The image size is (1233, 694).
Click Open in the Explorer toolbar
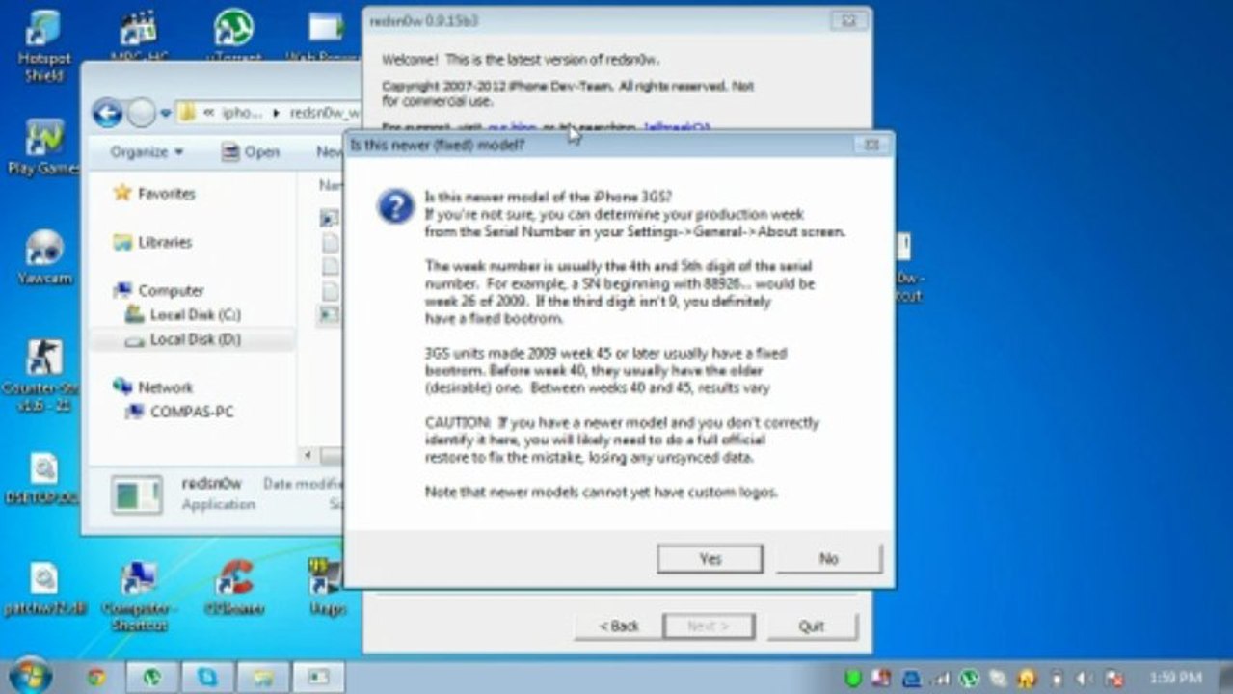[x=251, y=152]
